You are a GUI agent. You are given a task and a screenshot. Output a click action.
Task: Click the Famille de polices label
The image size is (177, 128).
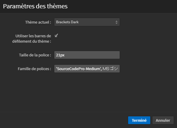[34, 69]
